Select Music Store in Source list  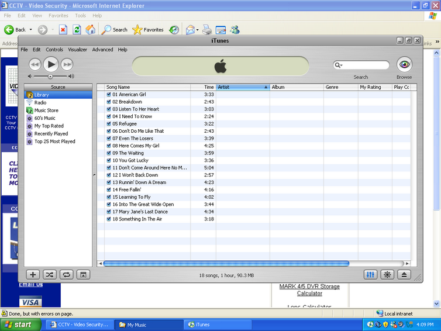pos(46,110)
